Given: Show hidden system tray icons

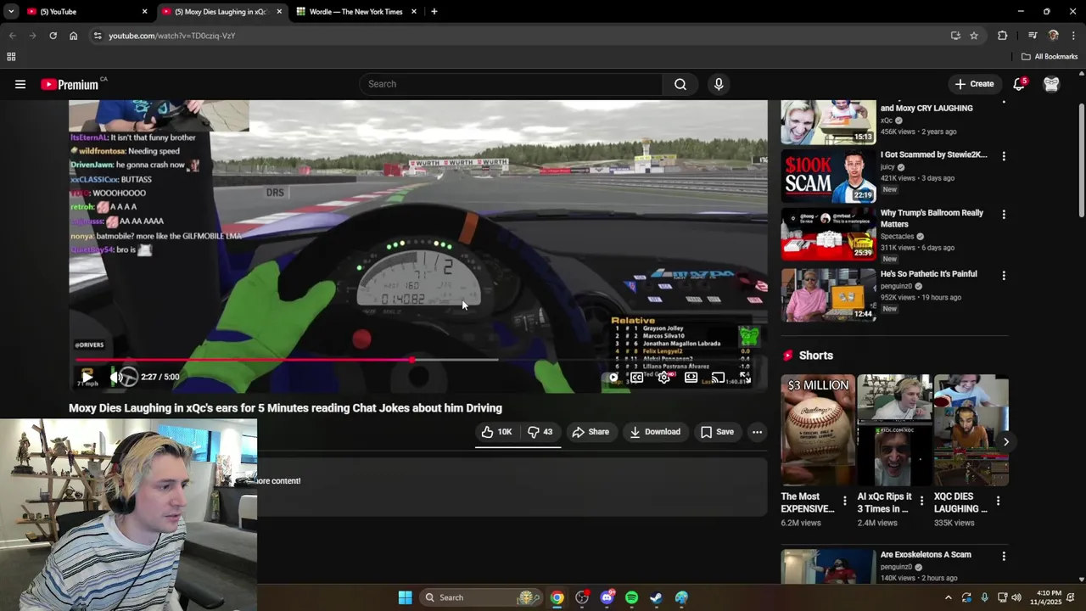Looking at the screenshot, I should [x=948, y=597].
